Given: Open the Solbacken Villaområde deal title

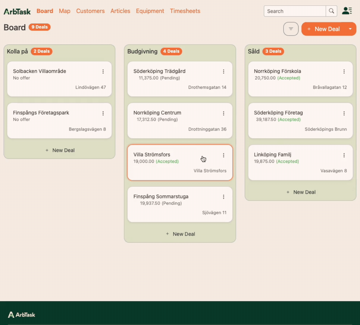Looking at the screenshot, I should pos(39,71).
